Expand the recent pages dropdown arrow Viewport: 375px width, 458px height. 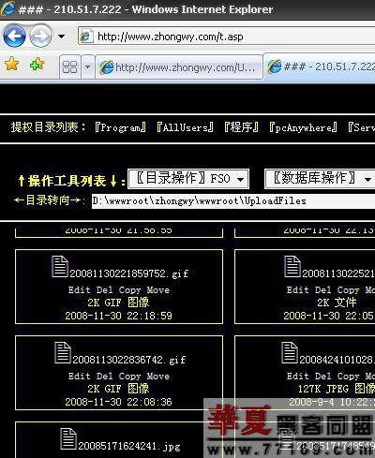click(x=62, y=37)
